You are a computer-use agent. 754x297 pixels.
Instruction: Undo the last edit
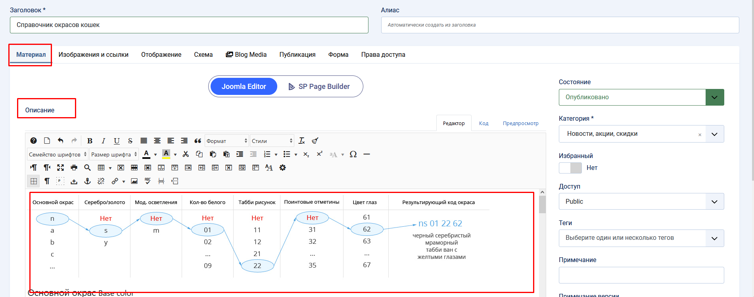pos(60,141)
